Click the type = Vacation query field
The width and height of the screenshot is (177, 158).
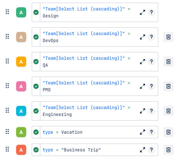click(89, 132)
